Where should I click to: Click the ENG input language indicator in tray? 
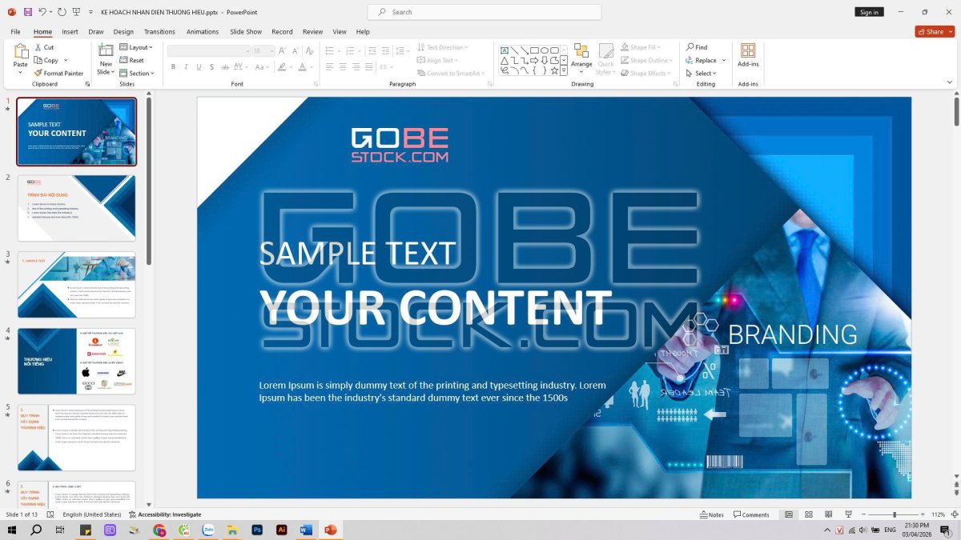(x=890, y=530)
